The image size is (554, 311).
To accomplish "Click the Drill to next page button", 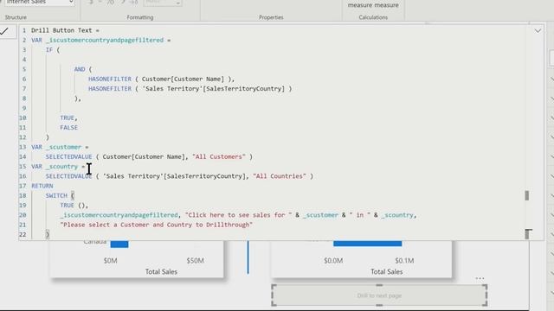I will (379, 295).
